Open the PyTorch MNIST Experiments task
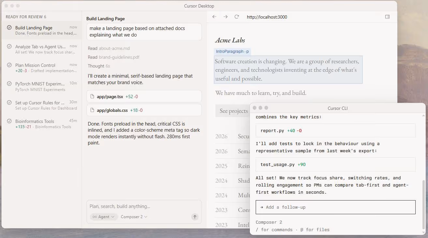Image resolution: width=428 pixels, height=238 pixels. coord(41,86)
